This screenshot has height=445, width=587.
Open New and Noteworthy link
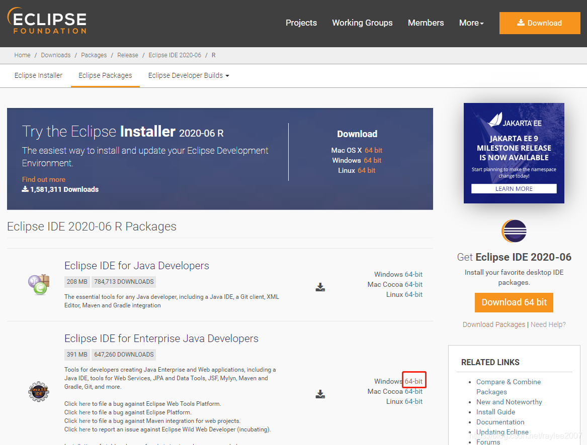click(509, 402)
